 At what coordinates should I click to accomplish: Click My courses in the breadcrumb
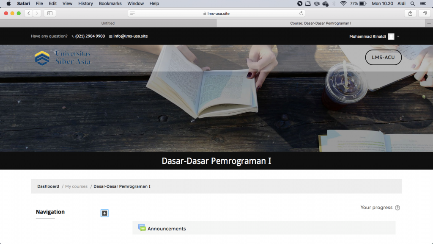pos(76,186)
